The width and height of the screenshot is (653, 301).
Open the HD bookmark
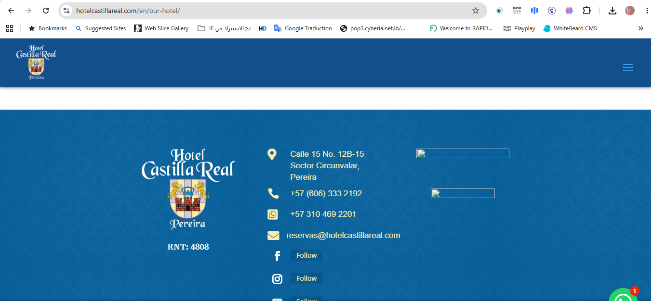tap(263, 28)
